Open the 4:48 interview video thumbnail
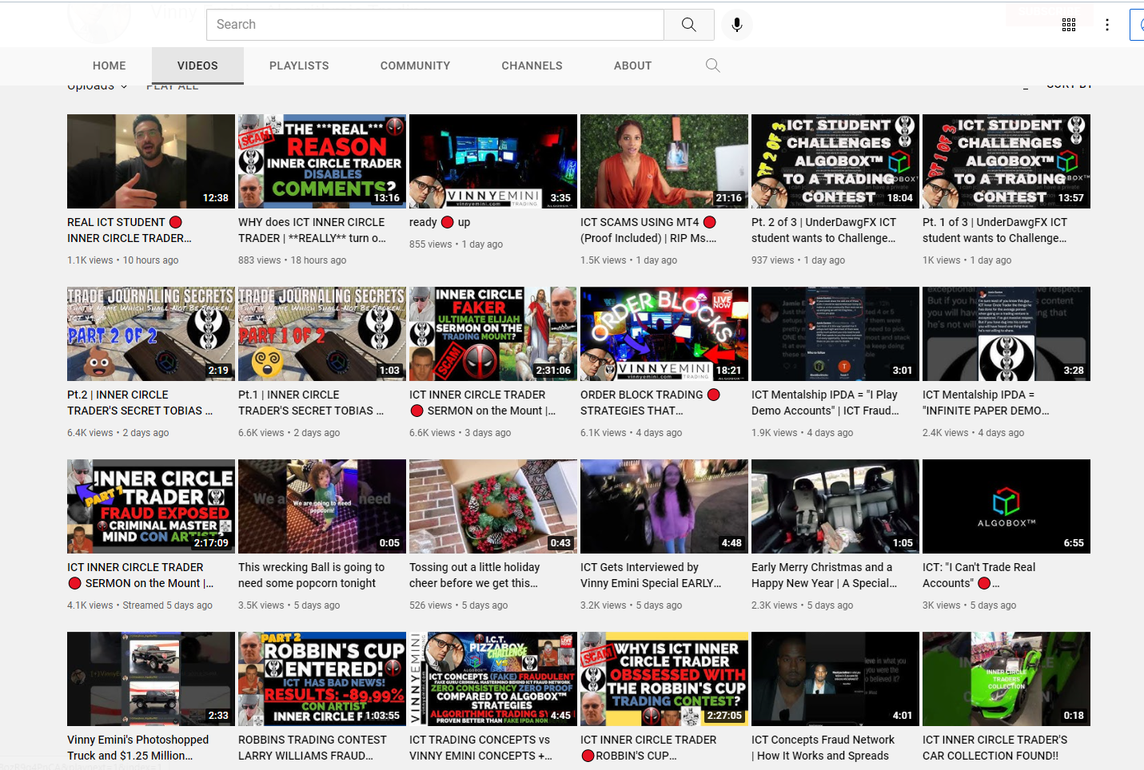The height and width of the screenshot is (770, 1144). pos(664,506)
